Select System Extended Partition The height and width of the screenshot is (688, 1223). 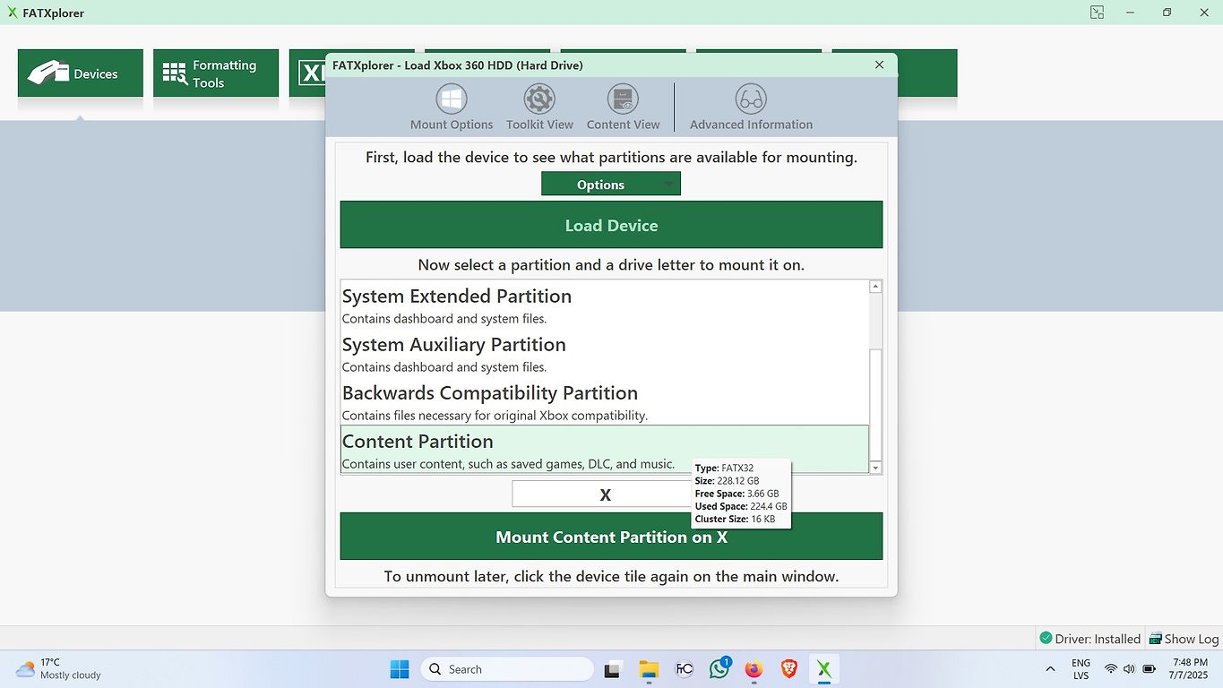(605, 305)
